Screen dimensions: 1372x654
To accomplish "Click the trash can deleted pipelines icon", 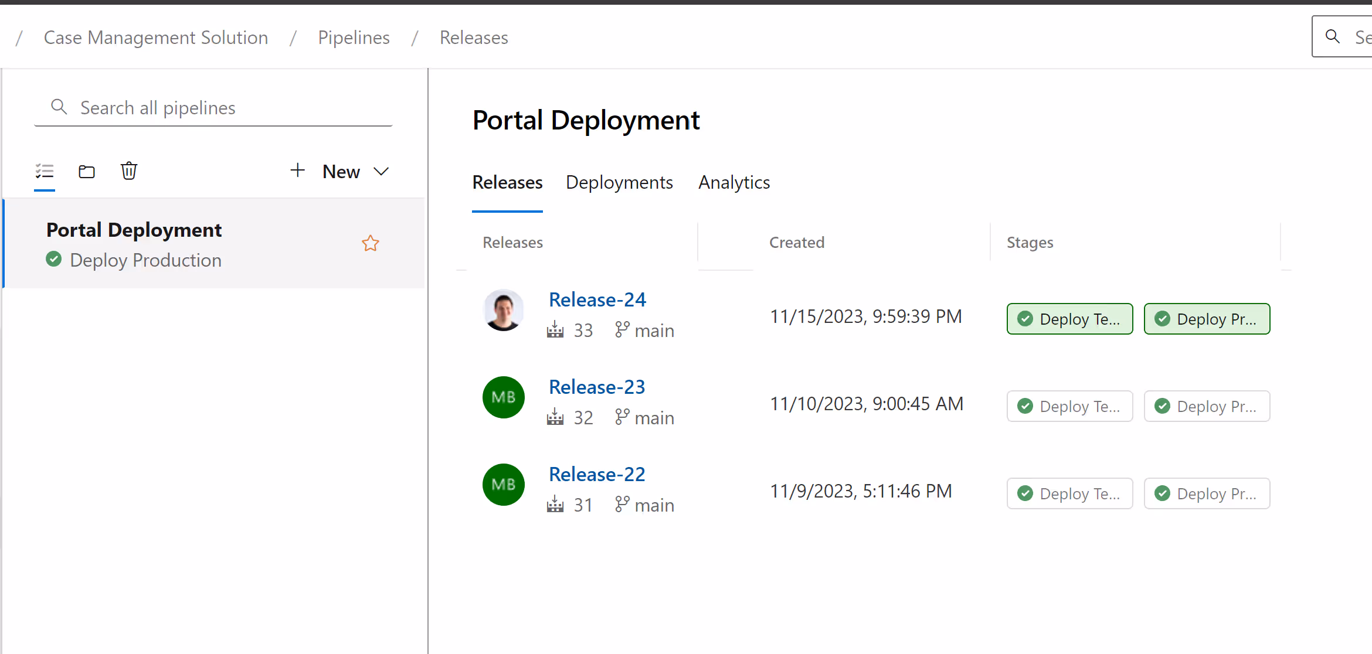I will point(129,171).
